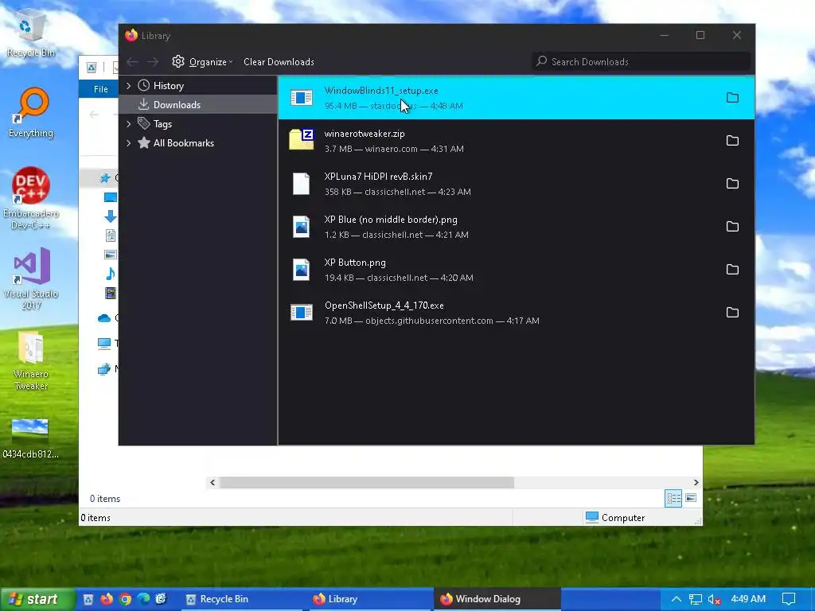Click Recycle Bin quick launch icon
This screenshot has width=815, height=611.
click(88, 599)
